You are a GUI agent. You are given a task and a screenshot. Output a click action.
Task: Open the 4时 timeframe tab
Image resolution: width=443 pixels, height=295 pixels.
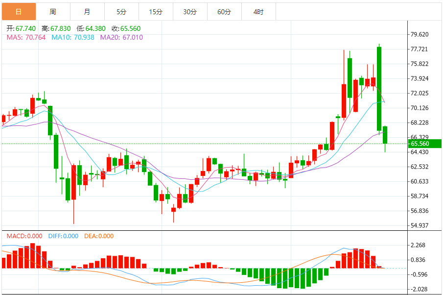[x=258, y=12]
